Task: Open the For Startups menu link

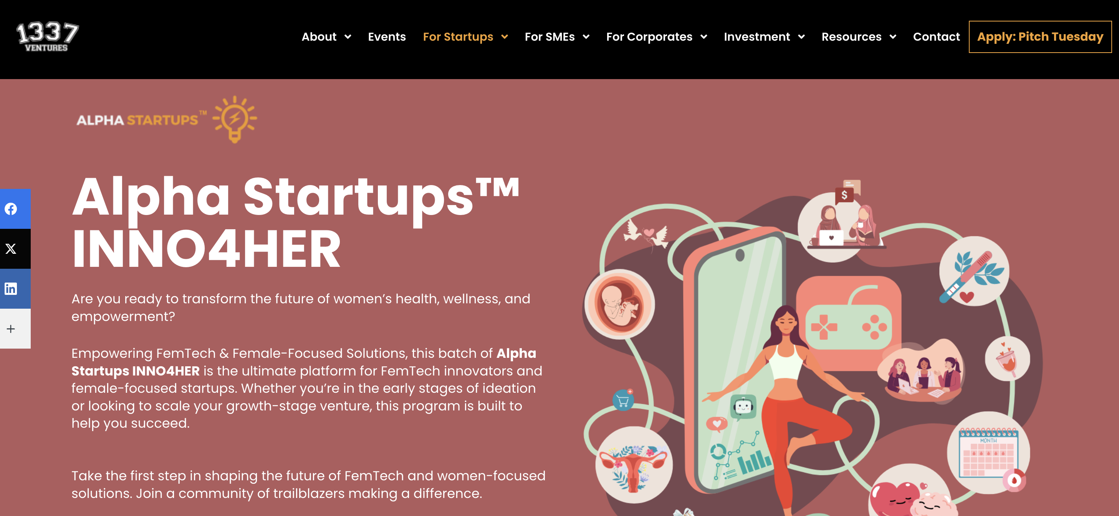Action: pos(458,37)
